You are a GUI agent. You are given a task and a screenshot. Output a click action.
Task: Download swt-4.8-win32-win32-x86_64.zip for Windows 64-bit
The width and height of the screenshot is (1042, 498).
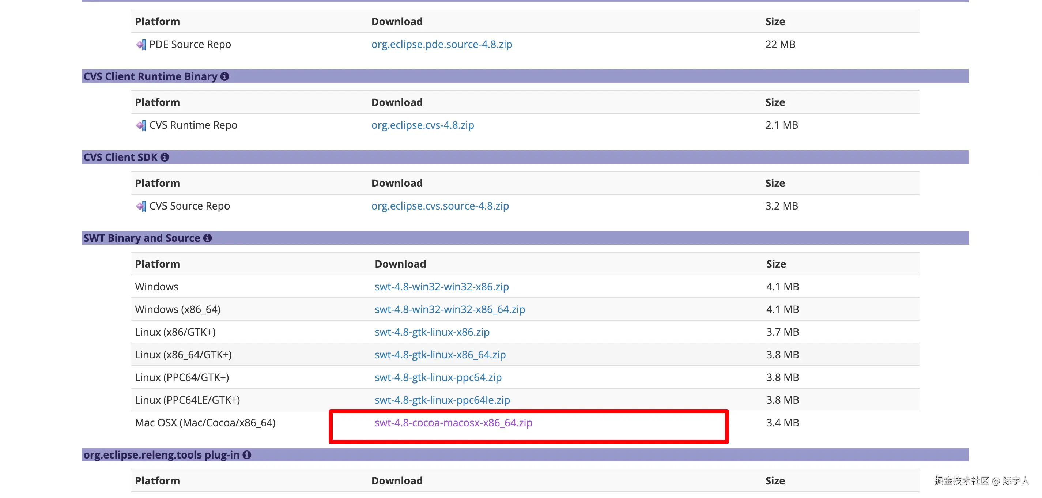click(x=449, y=309)
